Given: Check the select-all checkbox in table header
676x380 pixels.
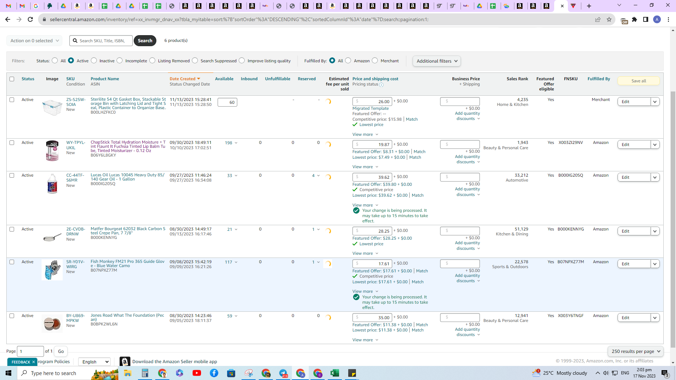Looking at the screenshot, I should coord(12,79).
